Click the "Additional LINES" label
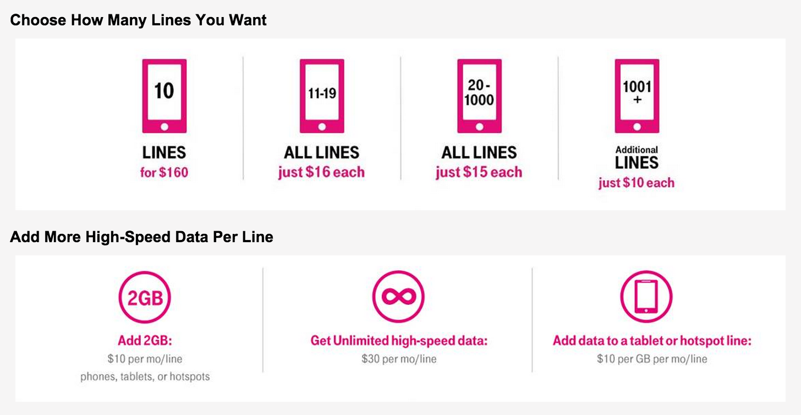 pyautogui.click(x=637, y=158)
